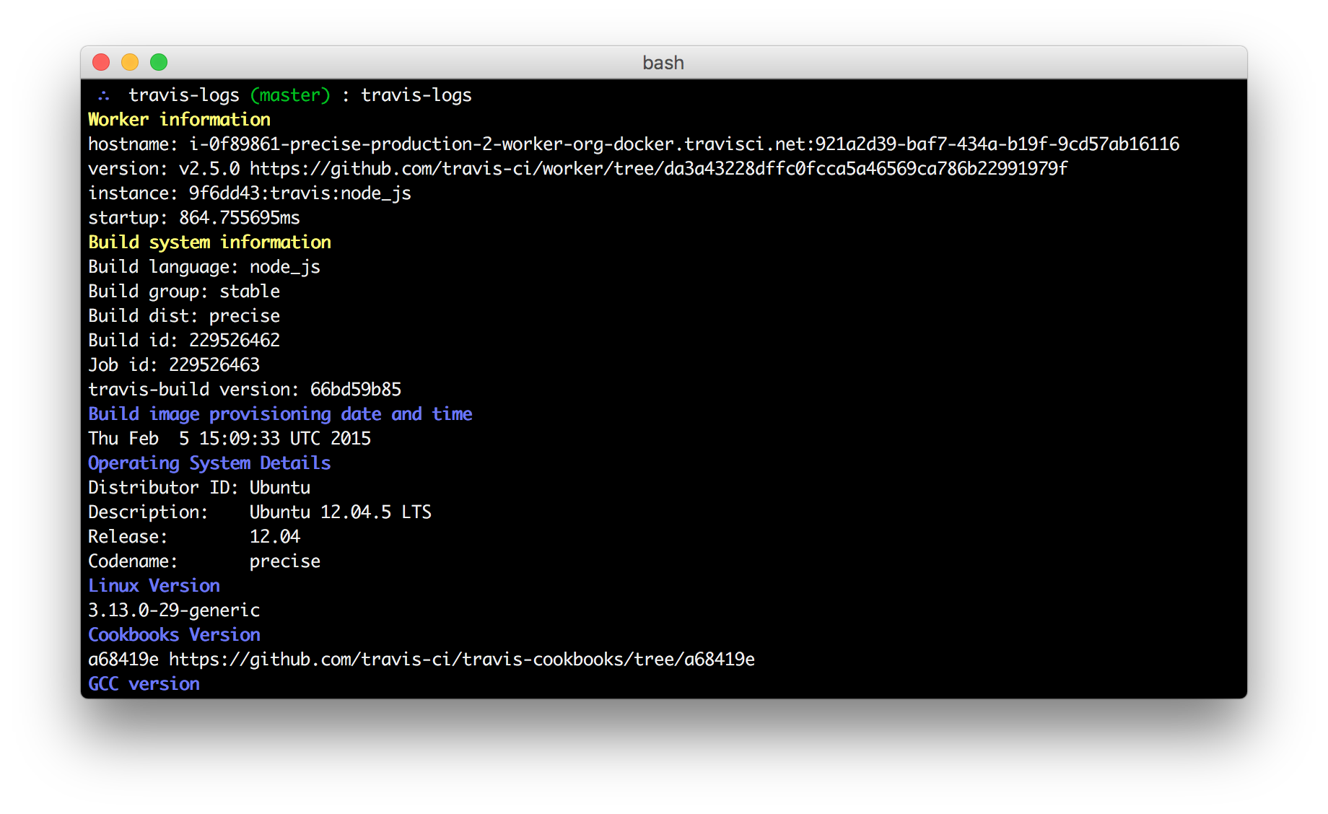Click the blue dots prompt symbol
Viewport: 1328px width, 814px height.
[x=104, y=95]
